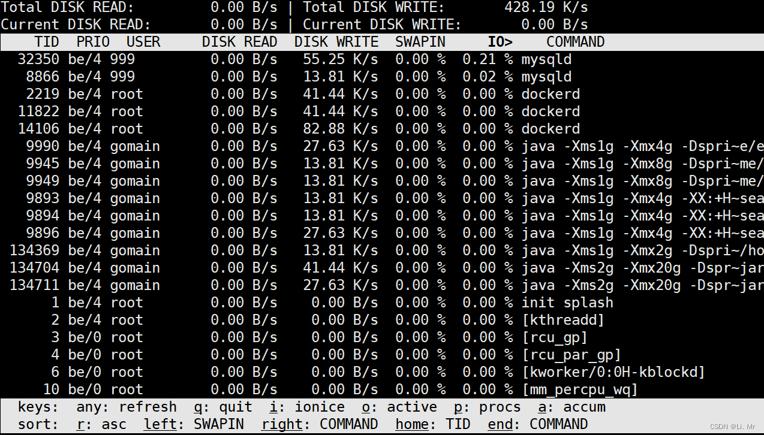Click the [mm_percpu_wq] command

tap(580, 389)
